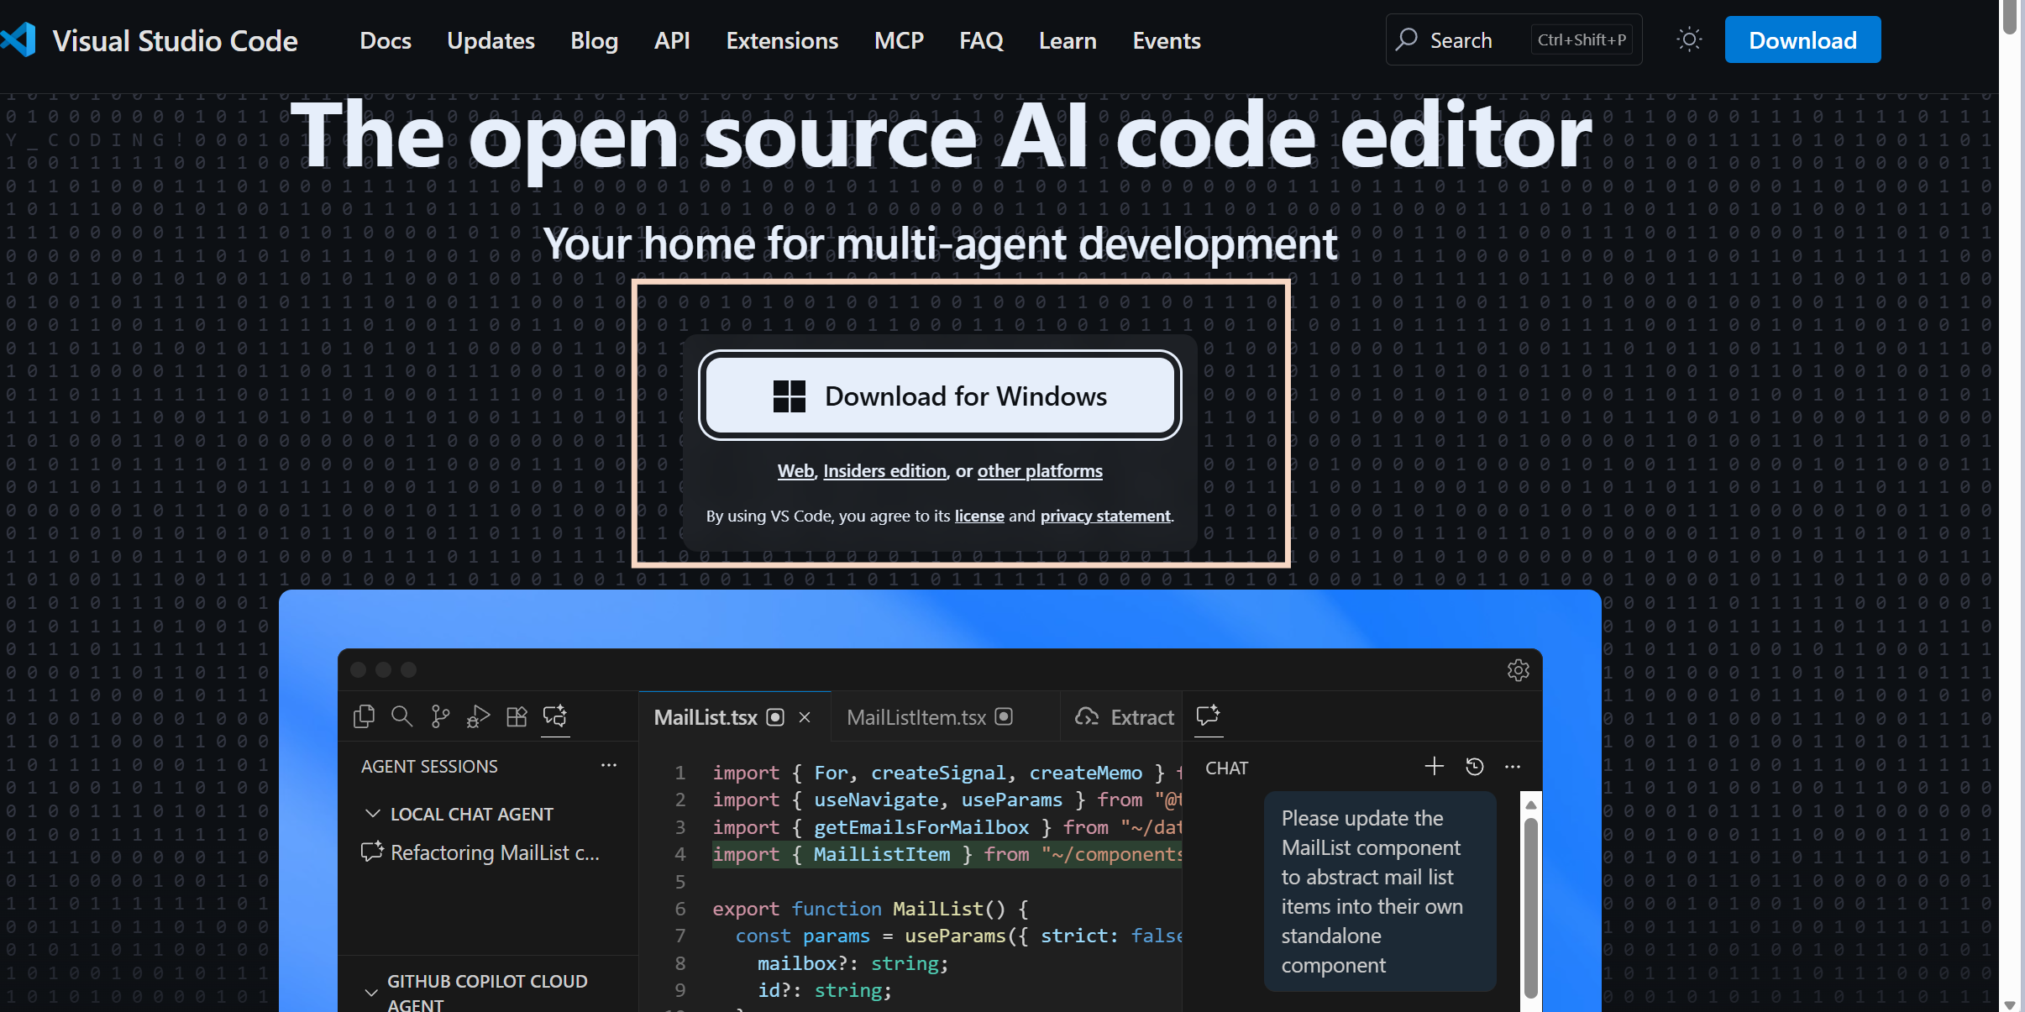The height and width of the screenshot is (1012, 2025).
Task: Click modified indicator on MailList.tsx tab
Action: 776,717
